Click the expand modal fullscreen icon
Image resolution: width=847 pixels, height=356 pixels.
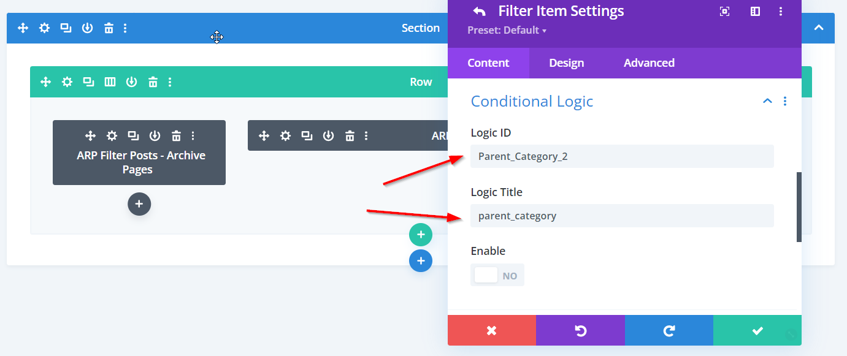click(724, 12)
